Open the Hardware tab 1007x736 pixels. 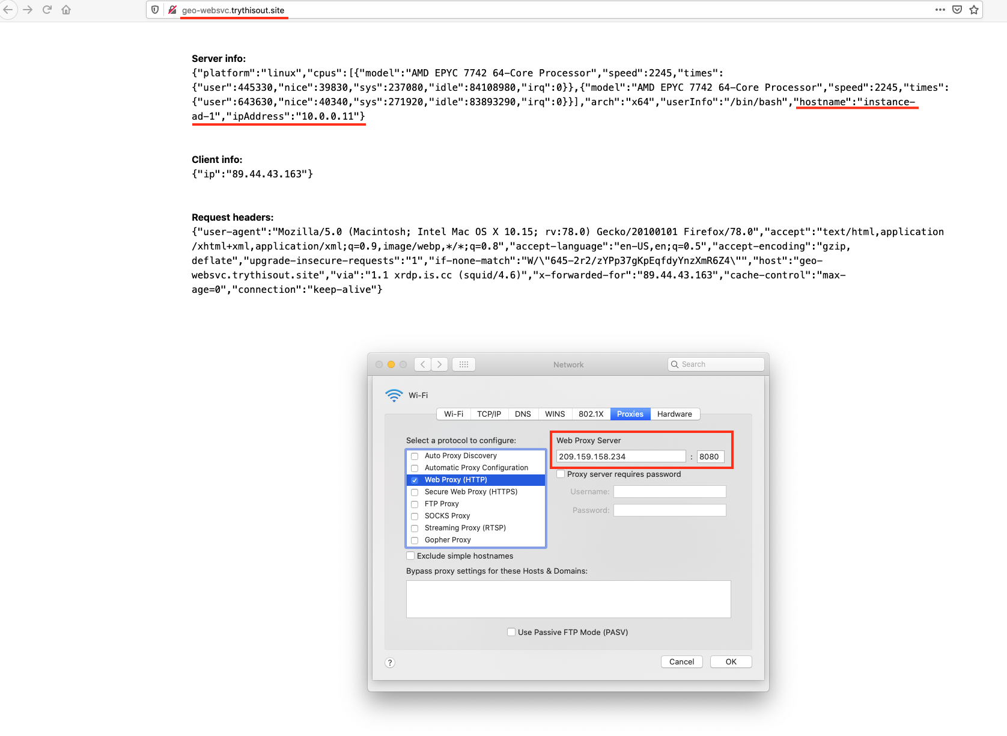(x=675, y=414)
